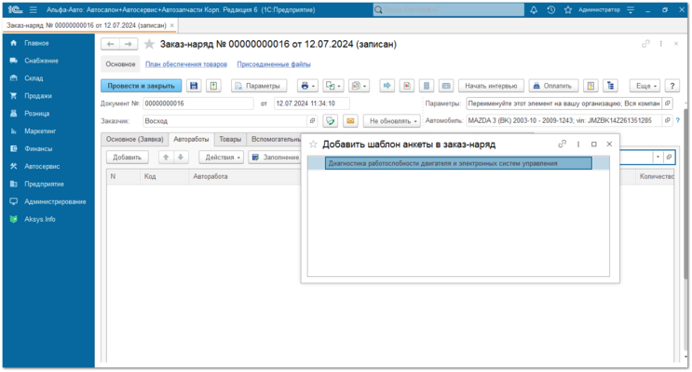Switch to the Товары tab
Screen dimensions: 692x372
click(230, 139)
